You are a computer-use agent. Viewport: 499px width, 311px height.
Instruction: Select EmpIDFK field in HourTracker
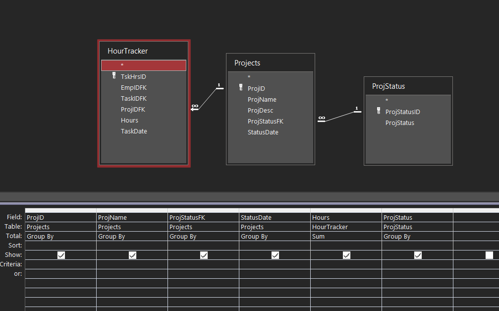click(x=144, y=88)
